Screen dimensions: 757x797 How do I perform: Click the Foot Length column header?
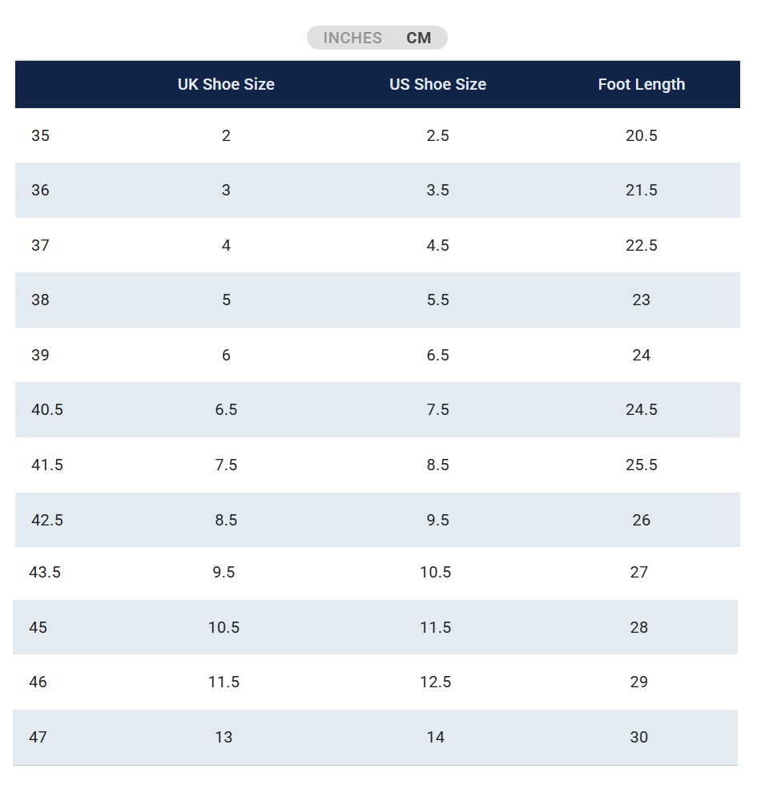tap(641, 84)
